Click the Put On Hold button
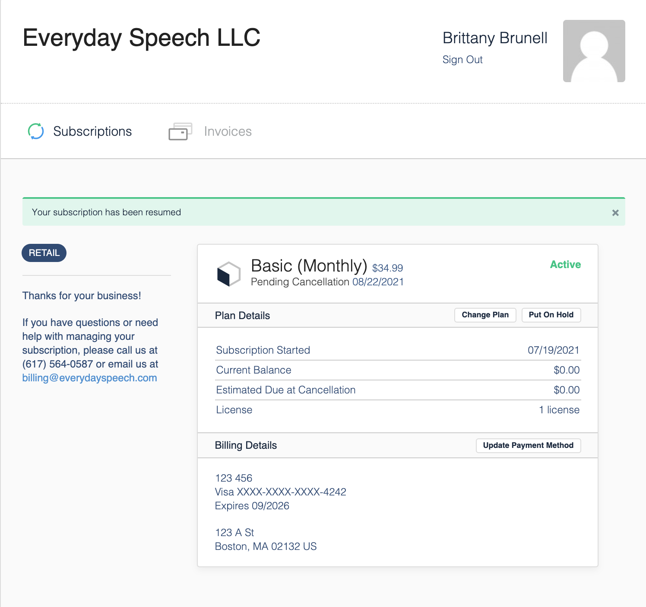The width and height of the screenshot is (646, 607). coord(551,315)
